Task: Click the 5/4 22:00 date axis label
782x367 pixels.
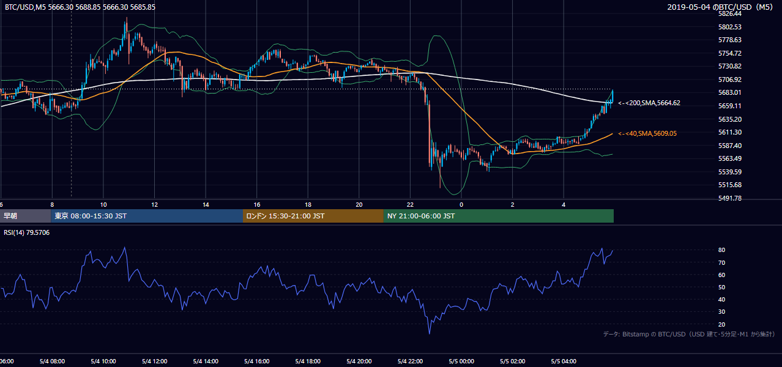Action: [x=410, y=361]
